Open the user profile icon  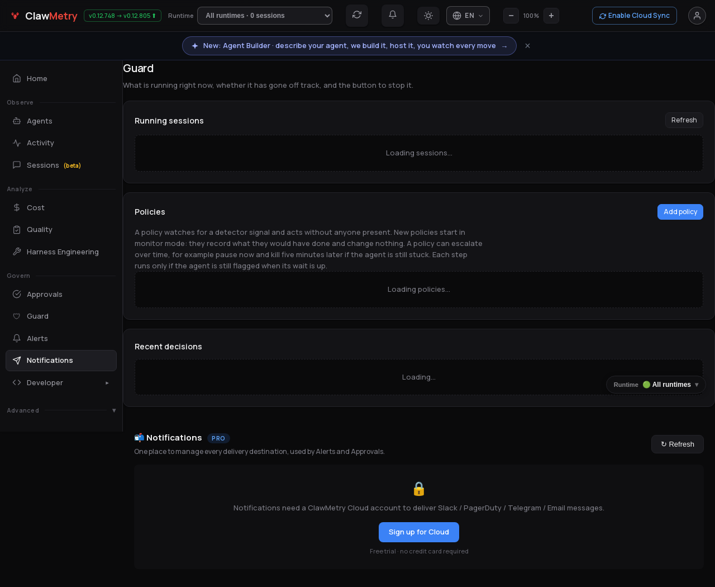(697, 16)
